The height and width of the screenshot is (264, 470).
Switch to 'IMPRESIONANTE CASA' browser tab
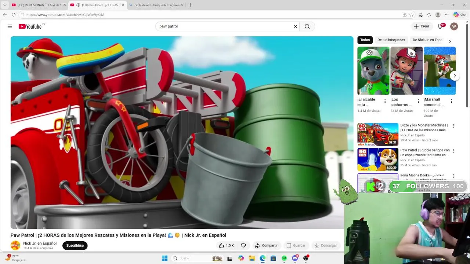click(x=38, y=5)
